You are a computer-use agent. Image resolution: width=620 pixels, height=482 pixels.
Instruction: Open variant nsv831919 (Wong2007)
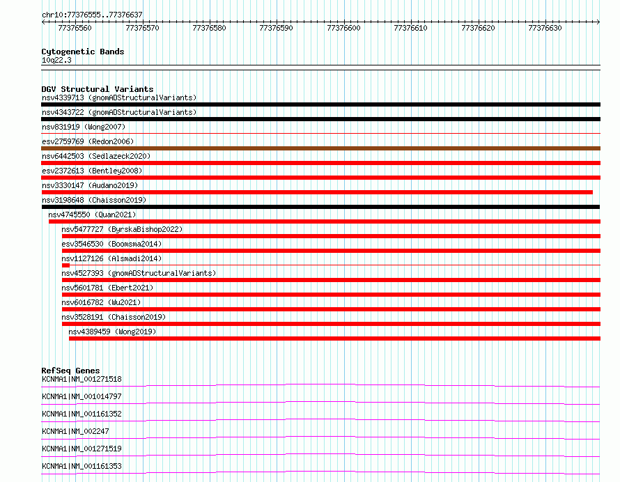[x=84, y=127]
